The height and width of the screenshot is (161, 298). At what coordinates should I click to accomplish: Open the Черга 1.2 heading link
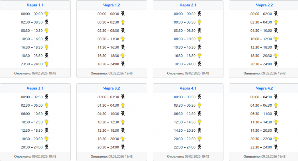[111, 5]
